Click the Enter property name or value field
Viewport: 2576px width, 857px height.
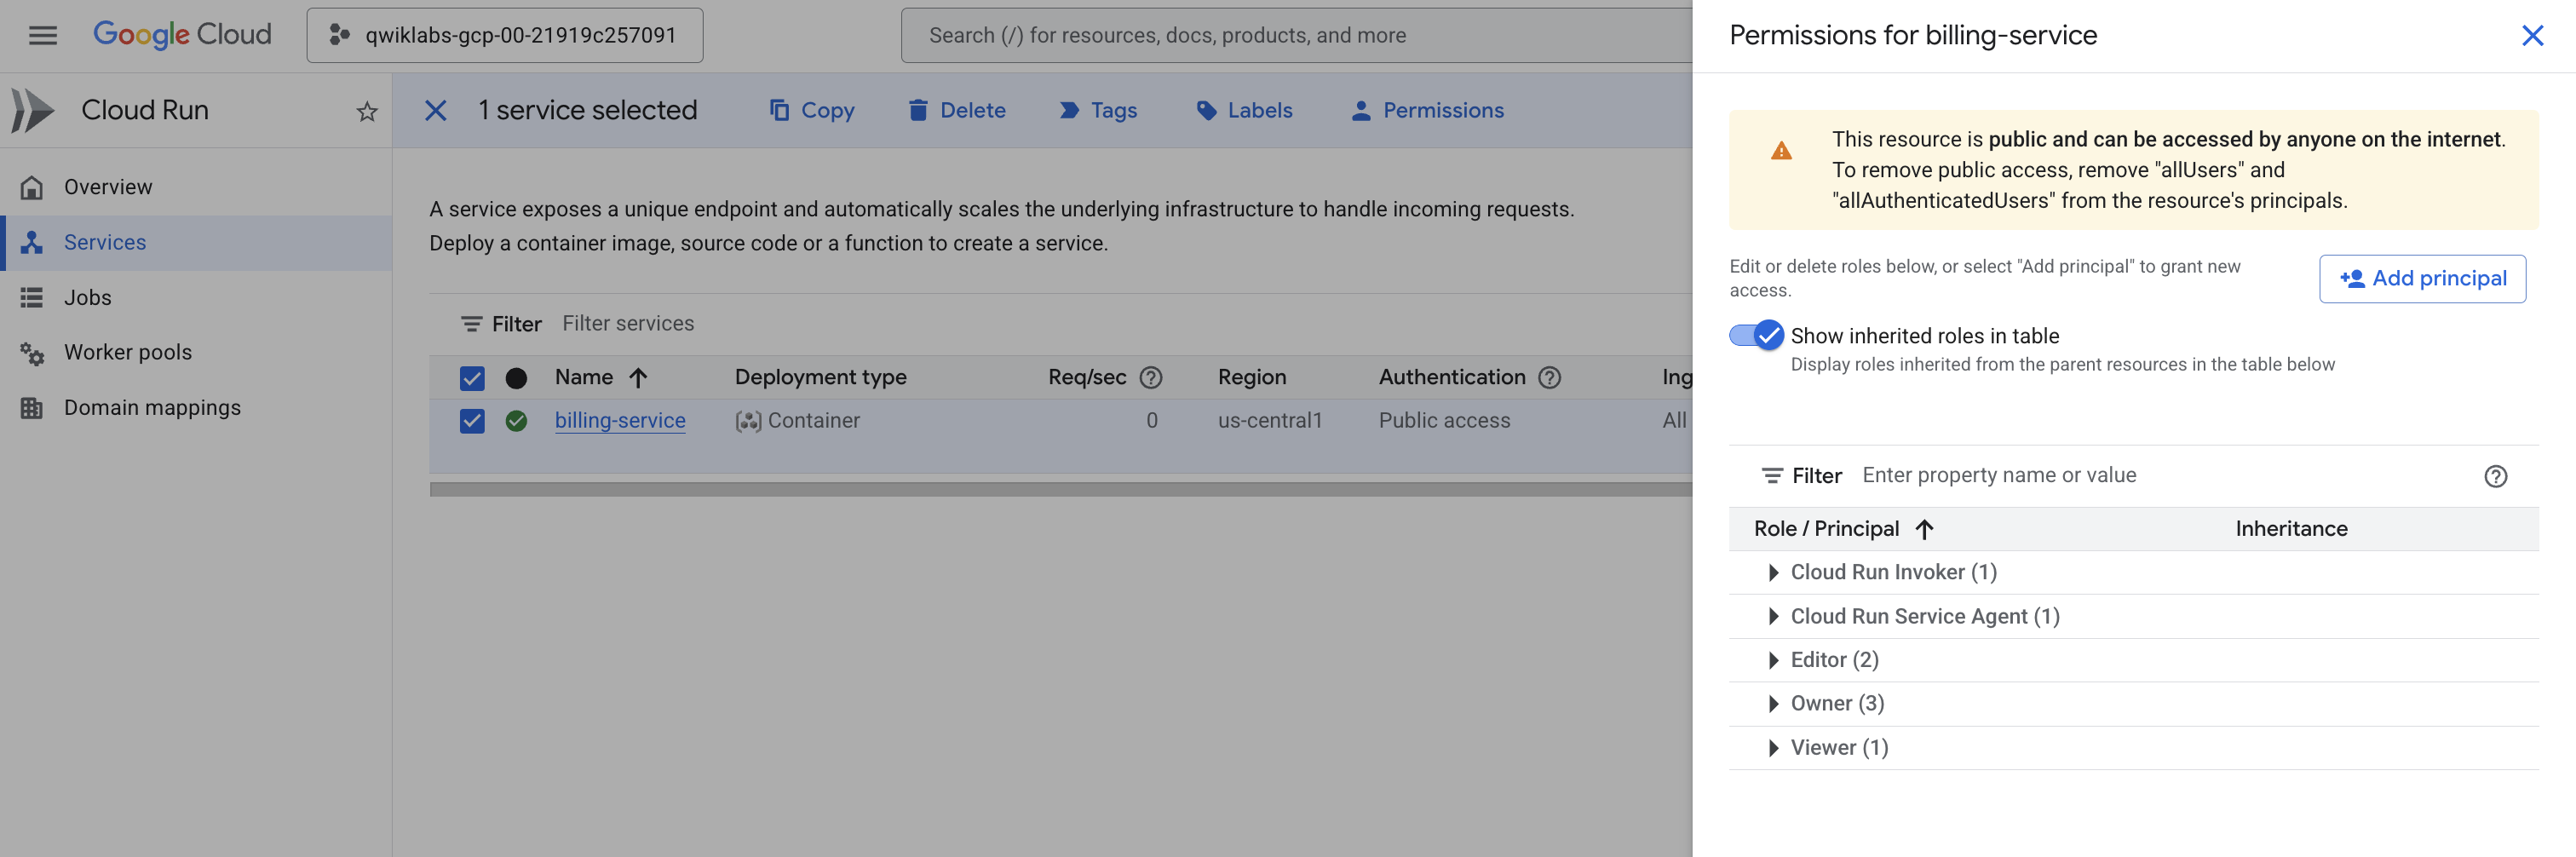[2000, 475]
